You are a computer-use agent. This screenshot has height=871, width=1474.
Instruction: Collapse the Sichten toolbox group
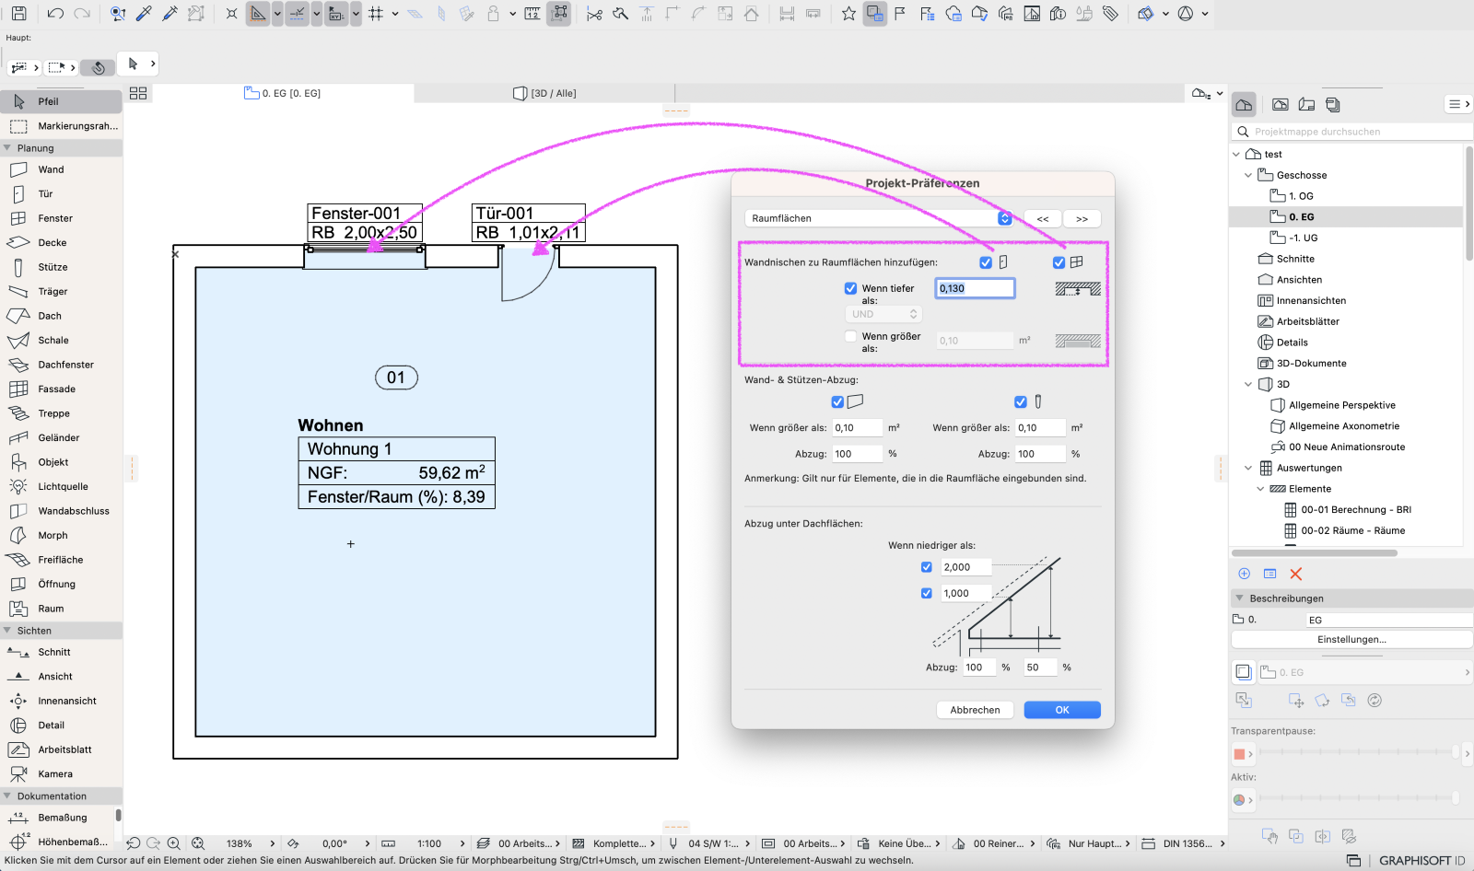(7, 631)
